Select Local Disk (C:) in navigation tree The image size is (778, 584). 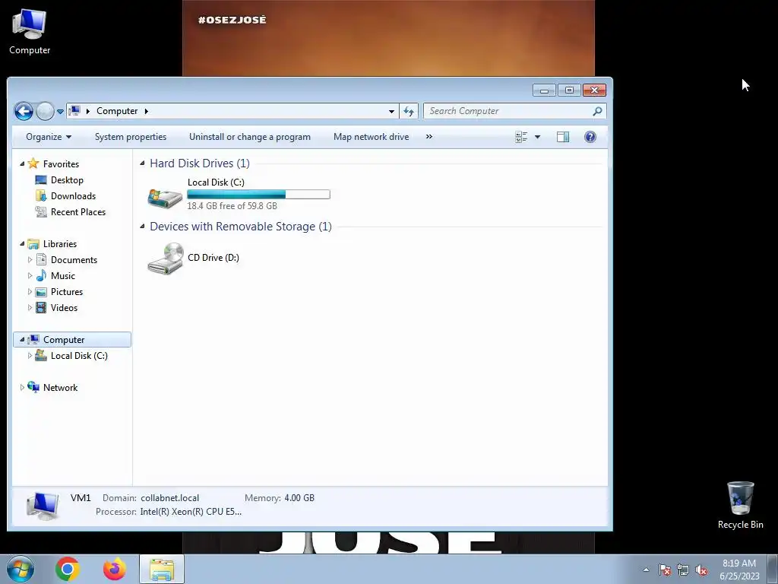coord(79,356)
